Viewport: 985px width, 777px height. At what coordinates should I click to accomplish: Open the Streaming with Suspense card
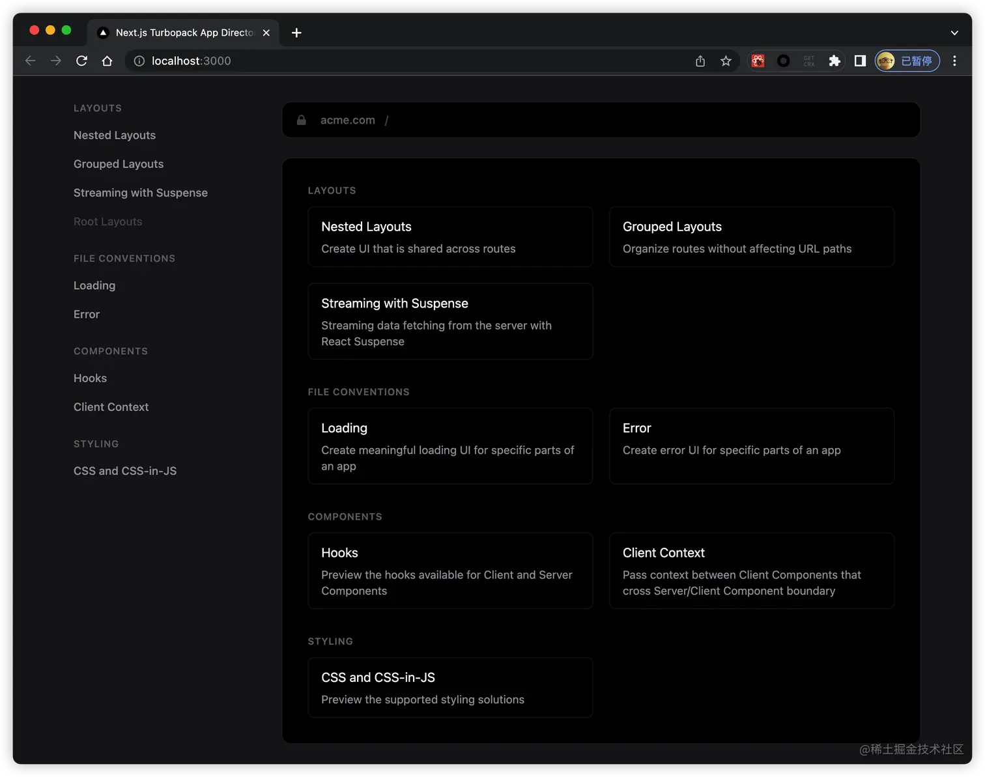(450, 321)
